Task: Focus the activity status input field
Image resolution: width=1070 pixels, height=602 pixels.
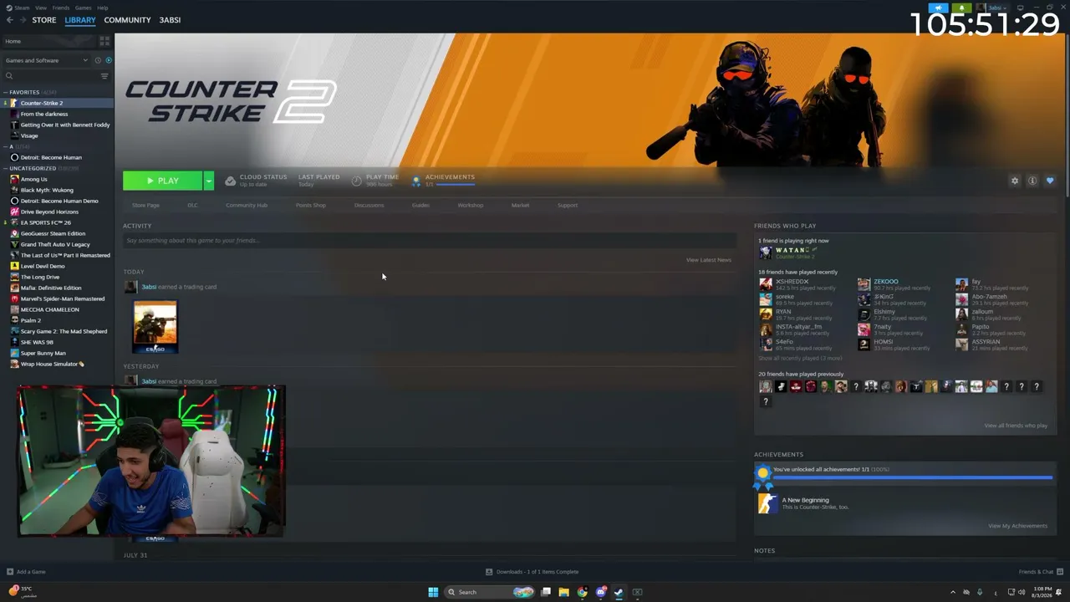Action: [x=430, y=241]
